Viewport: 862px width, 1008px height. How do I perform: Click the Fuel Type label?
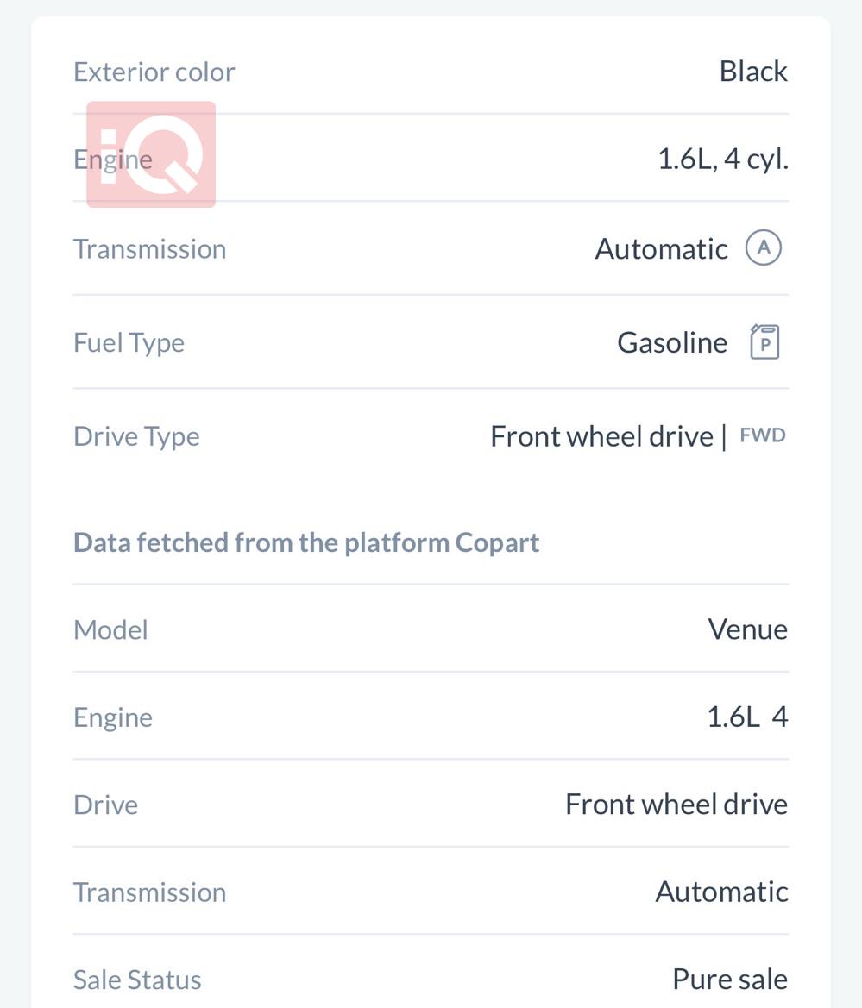[x=129, y=342]
